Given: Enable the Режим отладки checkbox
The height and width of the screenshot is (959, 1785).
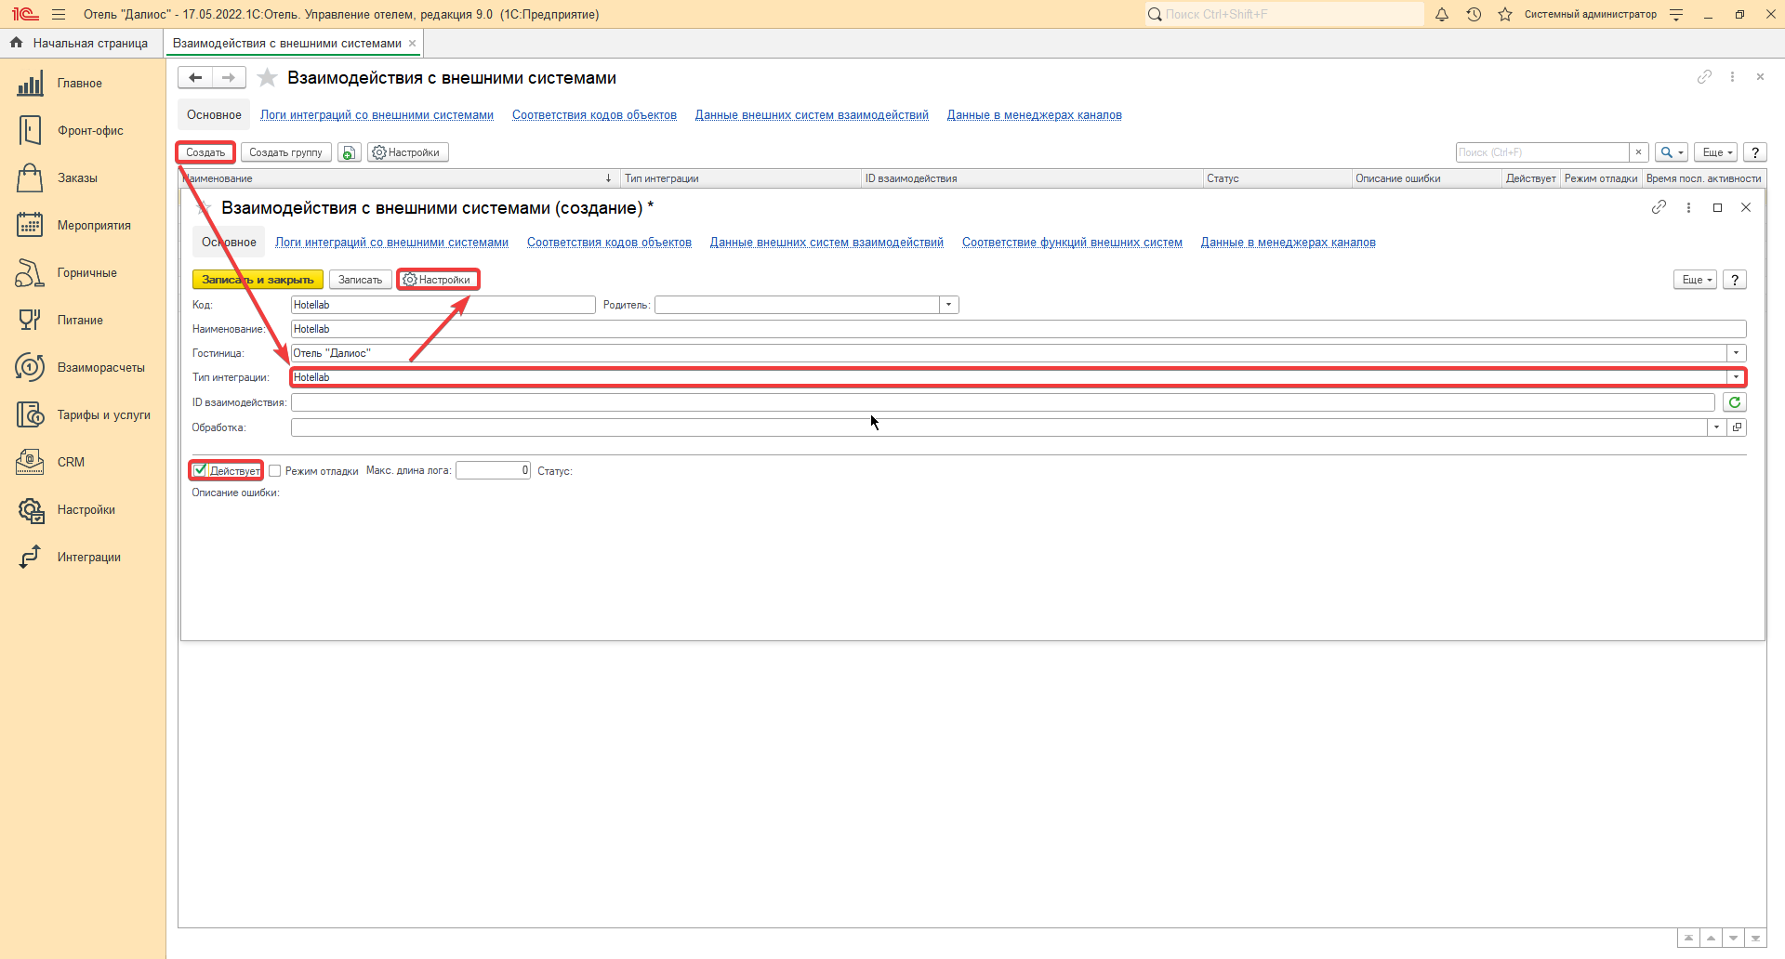Looking at the screenshot, I should [275, 471].
